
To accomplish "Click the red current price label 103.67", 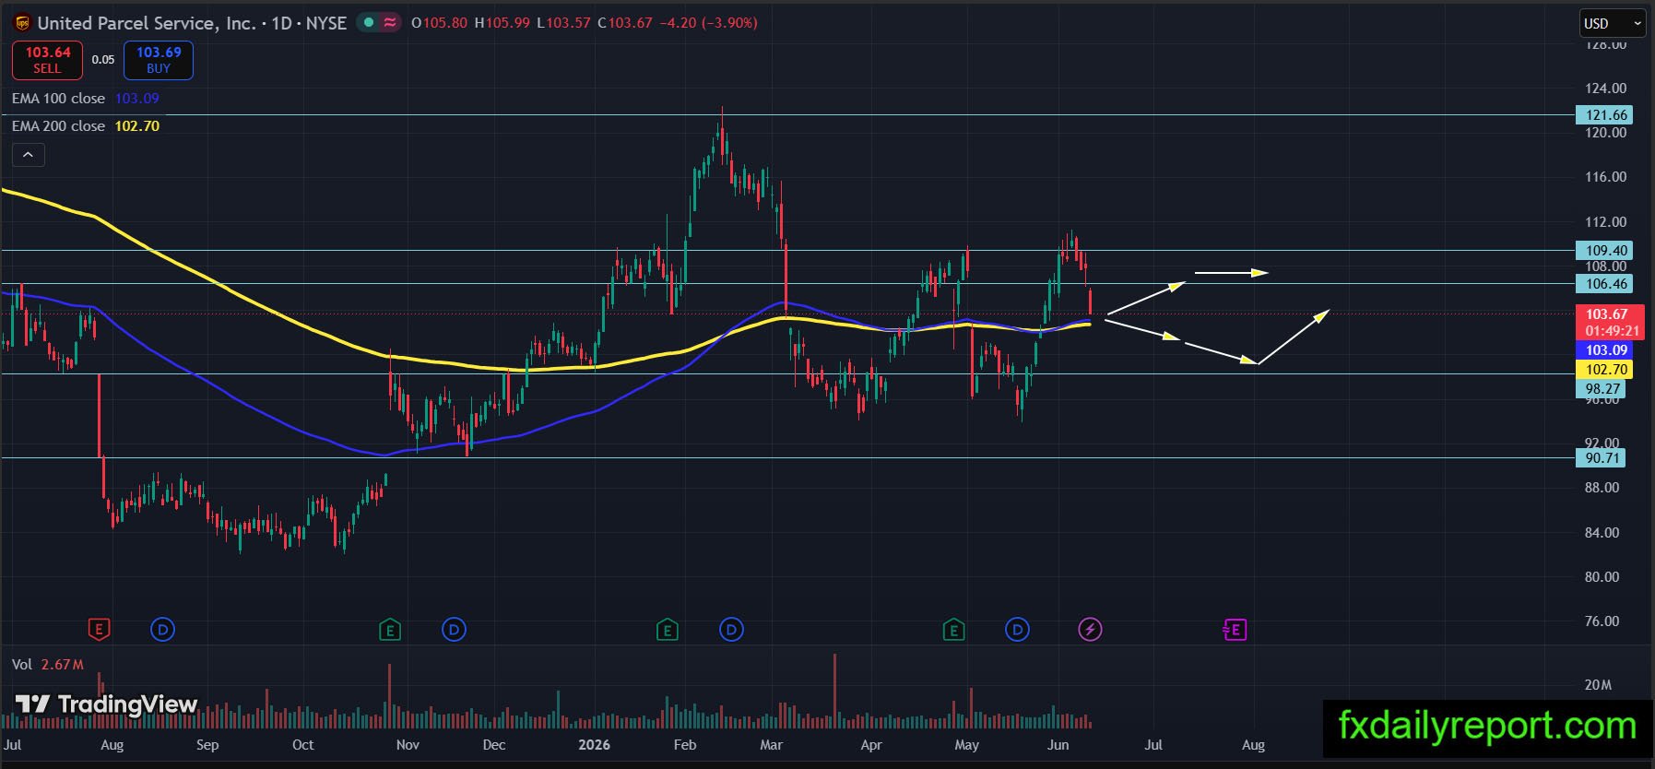I will point(1612,323).
